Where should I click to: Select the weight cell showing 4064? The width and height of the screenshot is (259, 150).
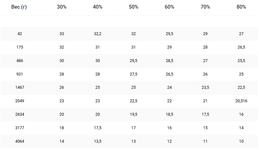20,141
